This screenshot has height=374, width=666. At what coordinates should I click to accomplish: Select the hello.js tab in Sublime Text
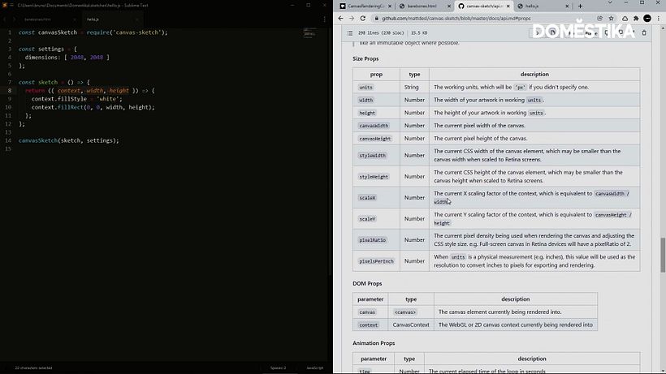tap(93, 19)
